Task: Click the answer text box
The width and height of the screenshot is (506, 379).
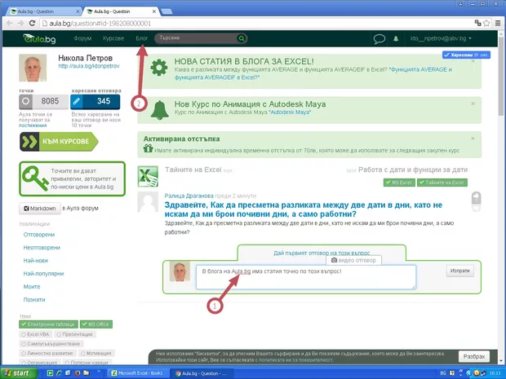Action: click(306, 277)
